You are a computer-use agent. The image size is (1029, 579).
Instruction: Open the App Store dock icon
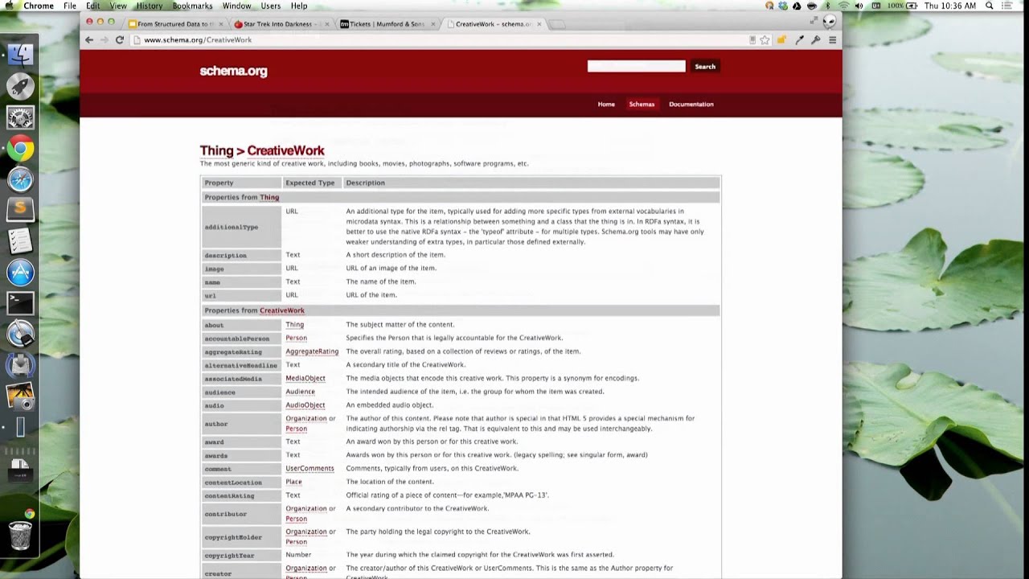(x=20, y=273)
